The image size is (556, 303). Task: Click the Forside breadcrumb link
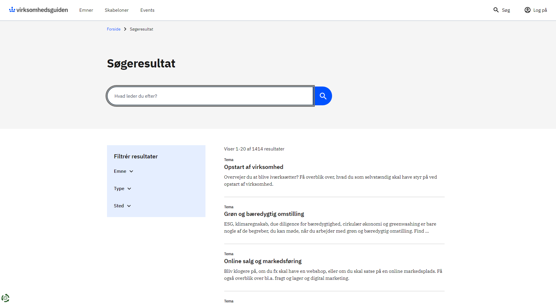(x=114, y=29)
